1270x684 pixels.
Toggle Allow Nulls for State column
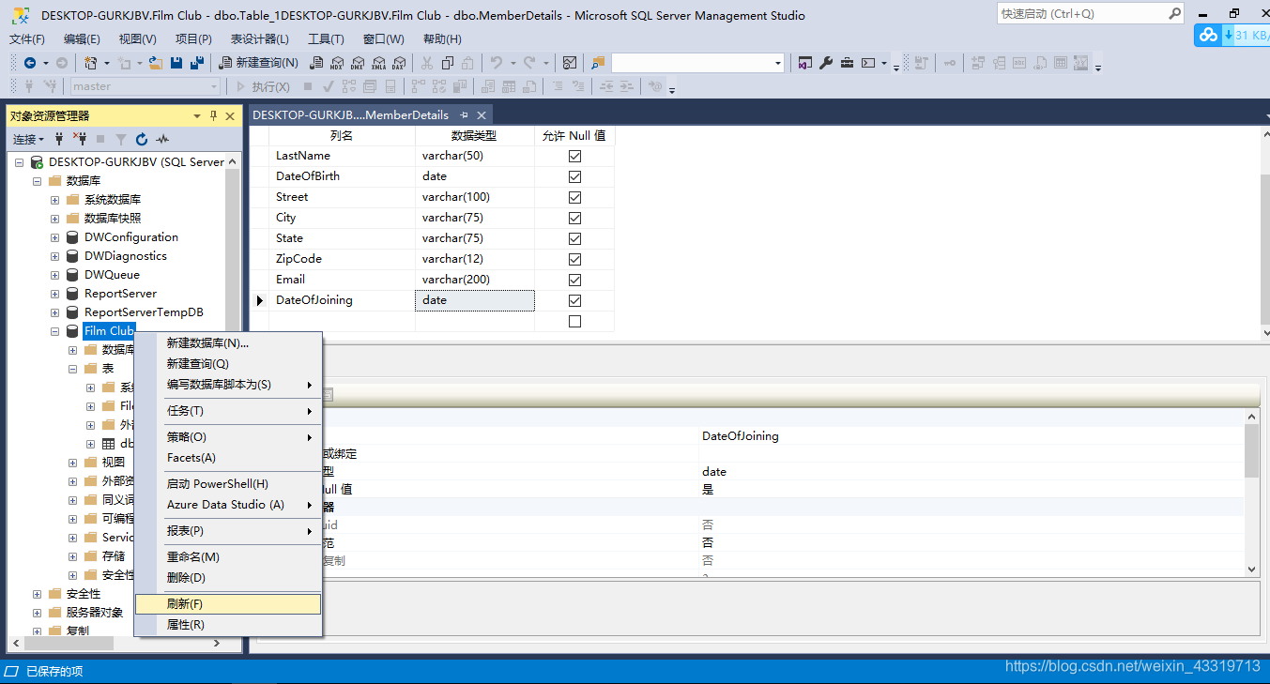[x=574, y=238]
